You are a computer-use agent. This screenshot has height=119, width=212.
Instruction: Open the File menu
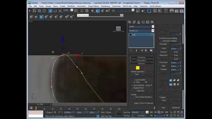click(x=30, y=6)
